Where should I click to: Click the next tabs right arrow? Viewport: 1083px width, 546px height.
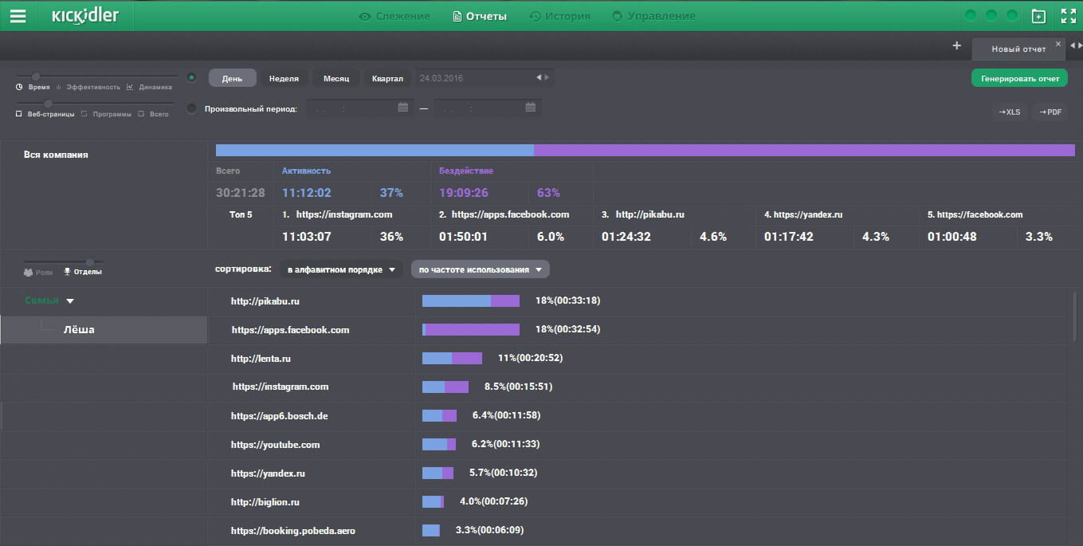tap(1080, 45)
